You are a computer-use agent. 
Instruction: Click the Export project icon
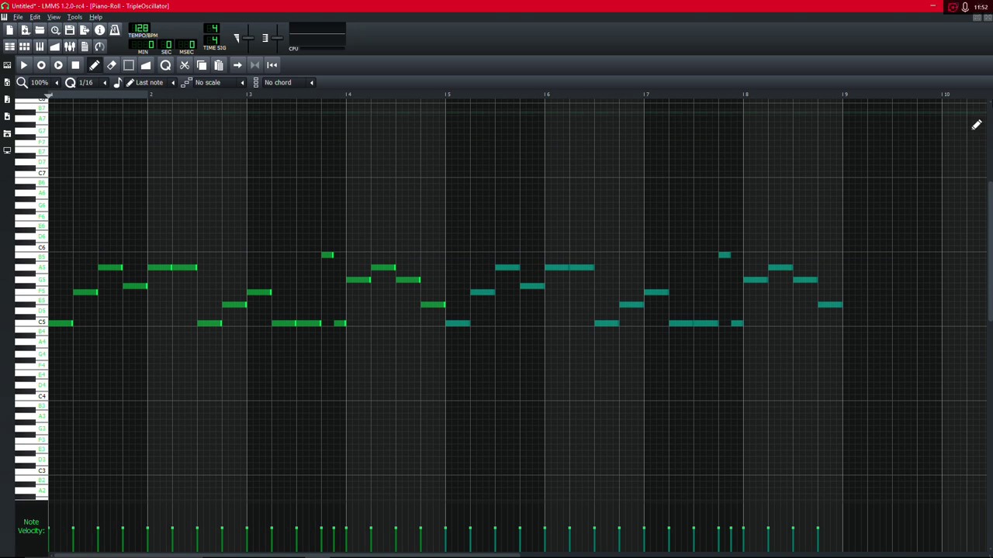85,29
